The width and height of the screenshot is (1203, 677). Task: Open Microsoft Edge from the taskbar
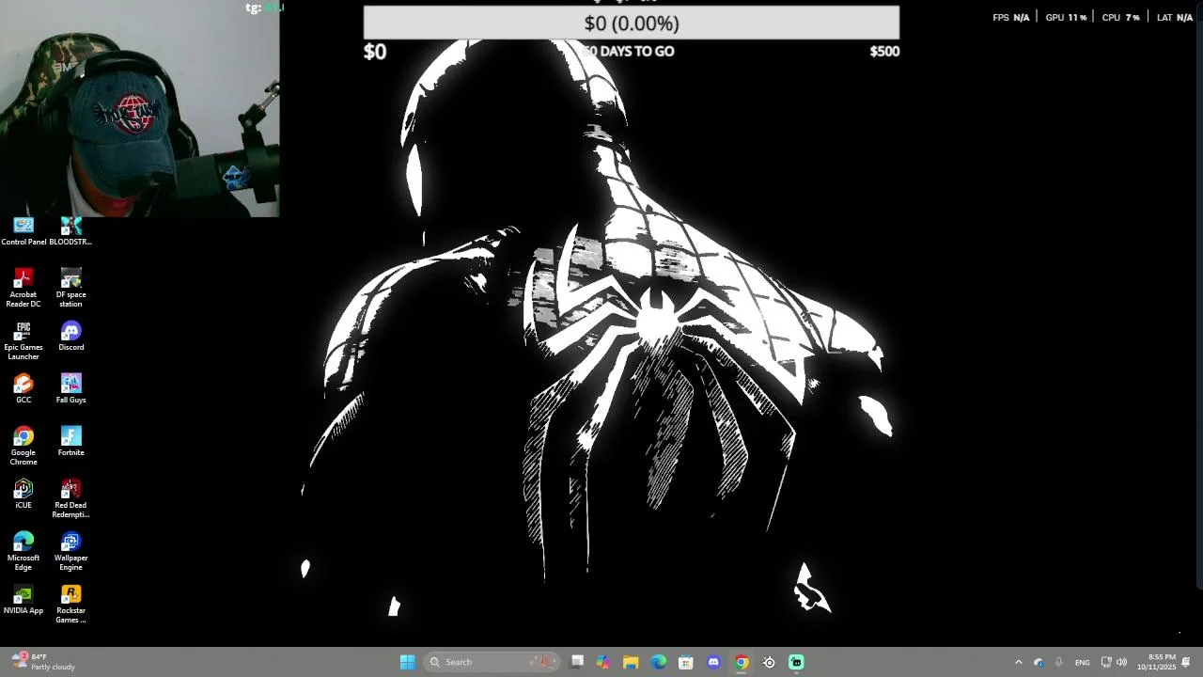(659, 662)
